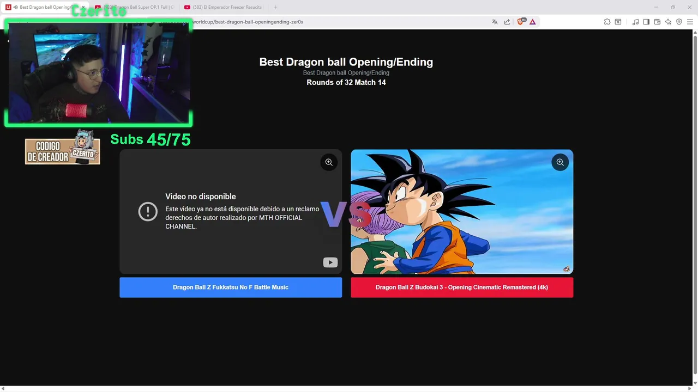Minimize the browser window

(656, 7)
